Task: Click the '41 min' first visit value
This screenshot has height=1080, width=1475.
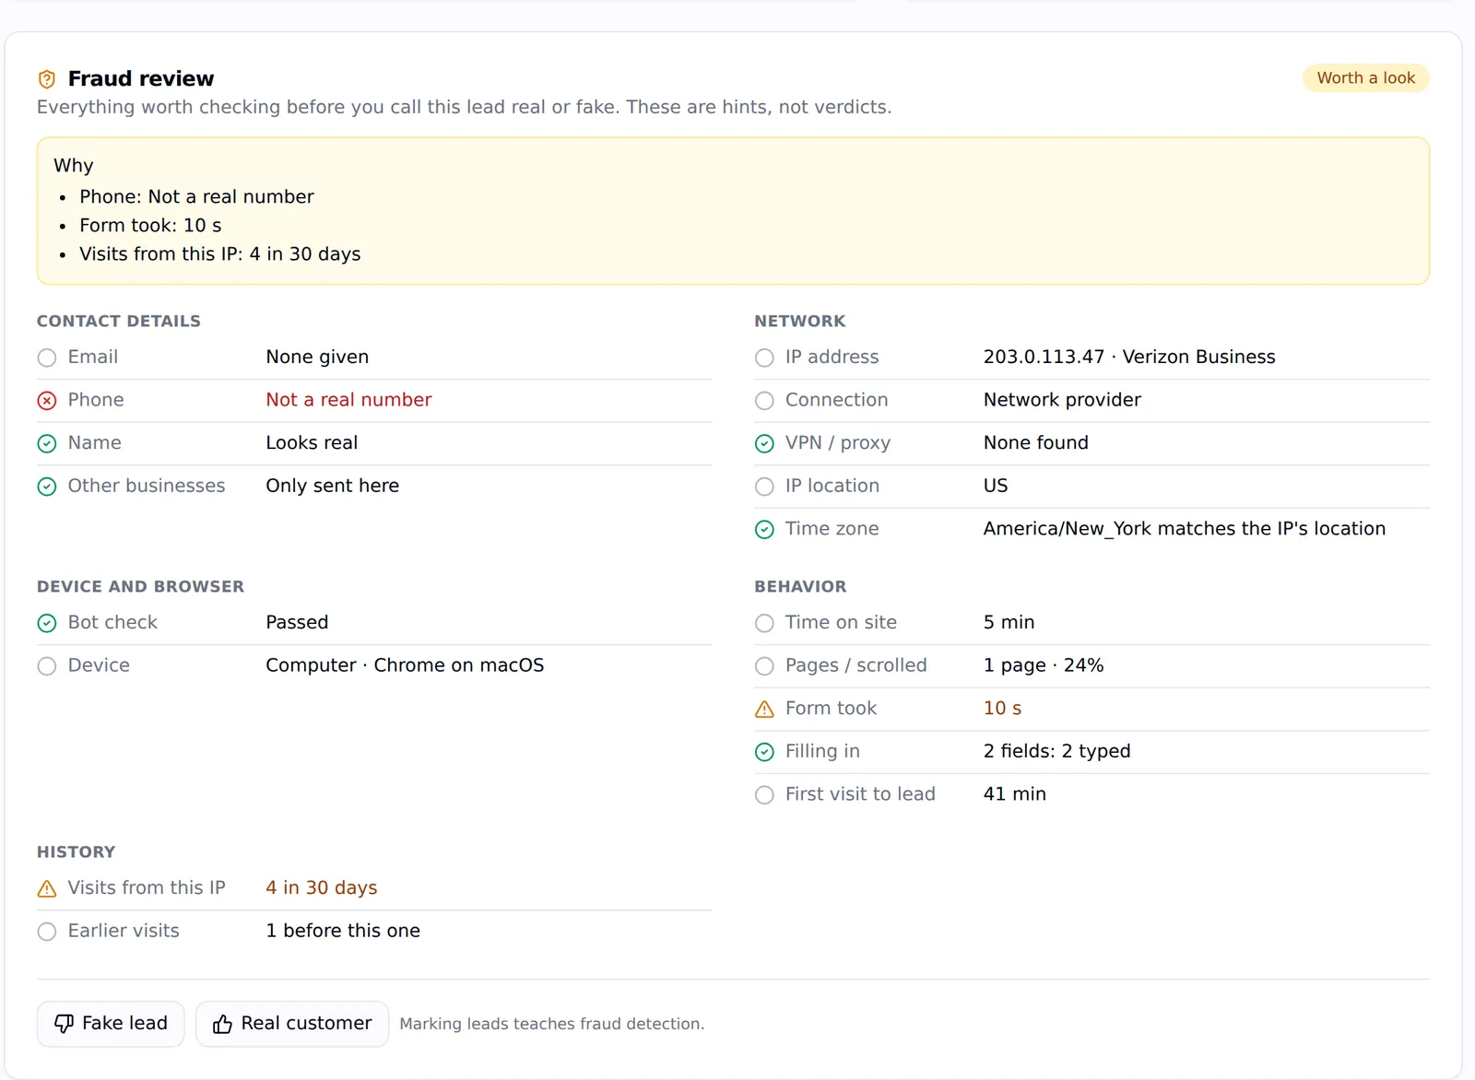Action: (x=1014, y=793)
